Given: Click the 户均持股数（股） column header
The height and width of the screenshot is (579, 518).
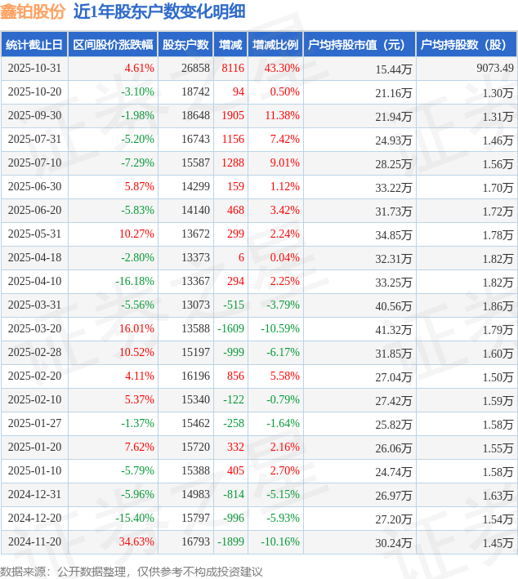Looking at the screenshot, I should coord(466,45).
